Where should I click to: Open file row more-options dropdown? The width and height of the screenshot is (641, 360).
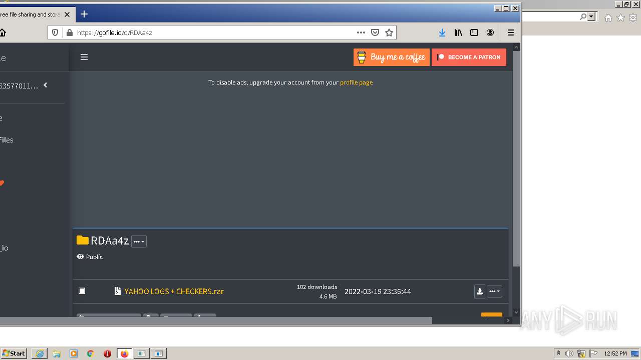(x=494, y=291)
